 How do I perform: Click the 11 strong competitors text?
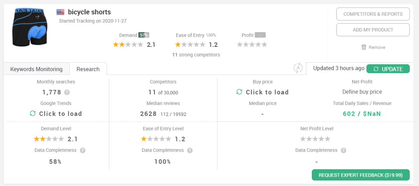(x=196, y=55)
